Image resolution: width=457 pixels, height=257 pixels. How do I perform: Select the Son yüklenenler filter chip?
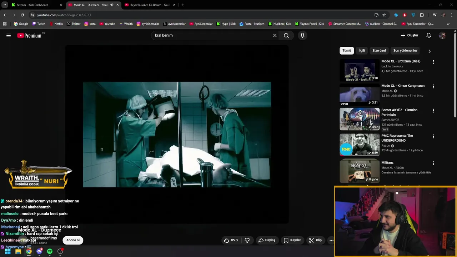[x=405, y=51]
